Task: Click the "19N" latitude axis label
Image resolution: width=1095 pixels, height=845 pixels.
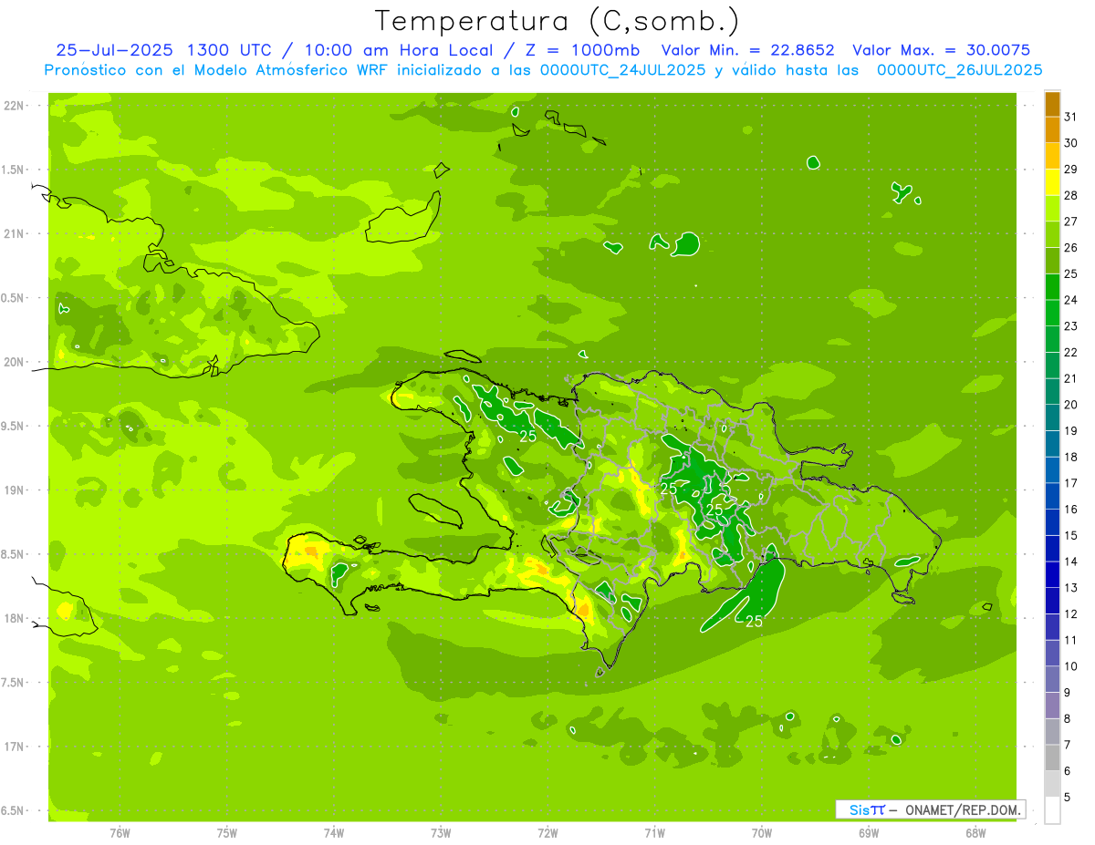Action: pyautogui.click(x=14, y=490)
